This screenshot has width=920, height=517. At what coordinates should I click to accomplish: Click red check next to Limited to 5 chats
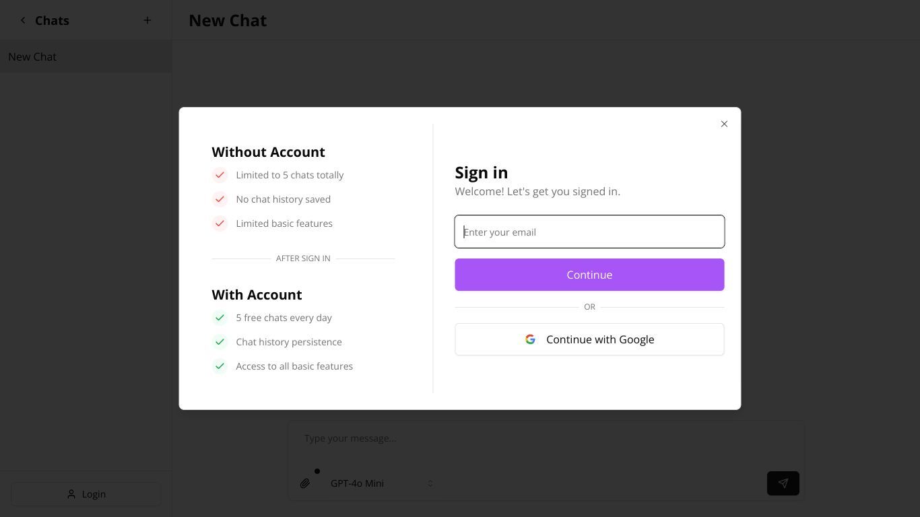click(x=220, y=175)
